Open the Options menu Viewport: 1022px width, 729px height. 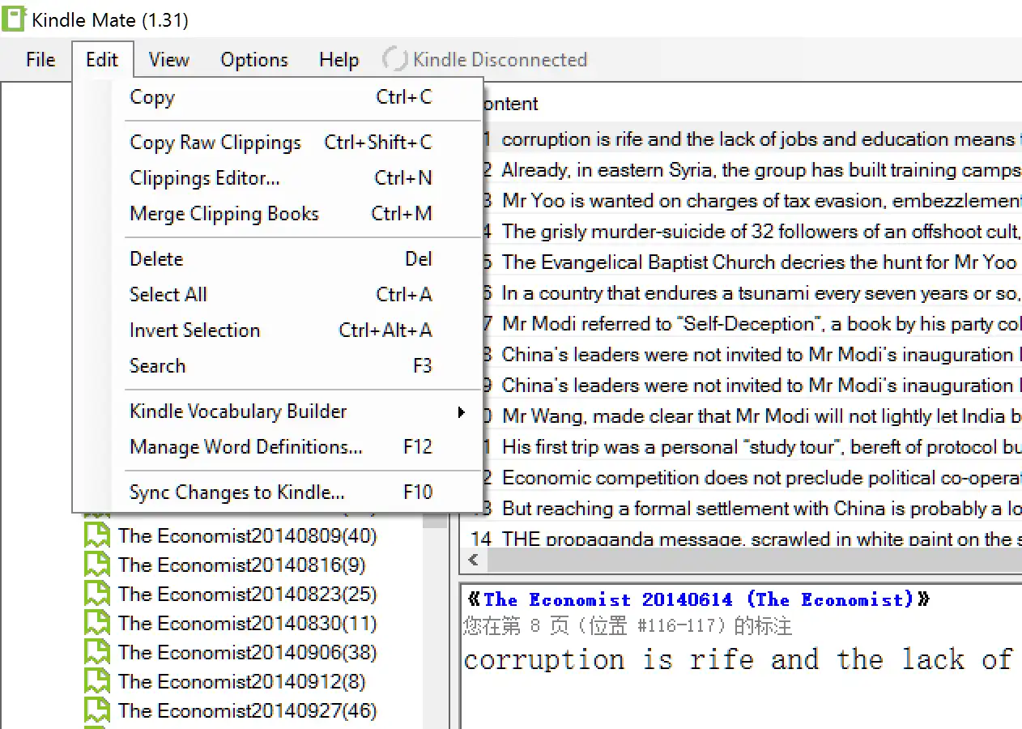coord(254,60)
